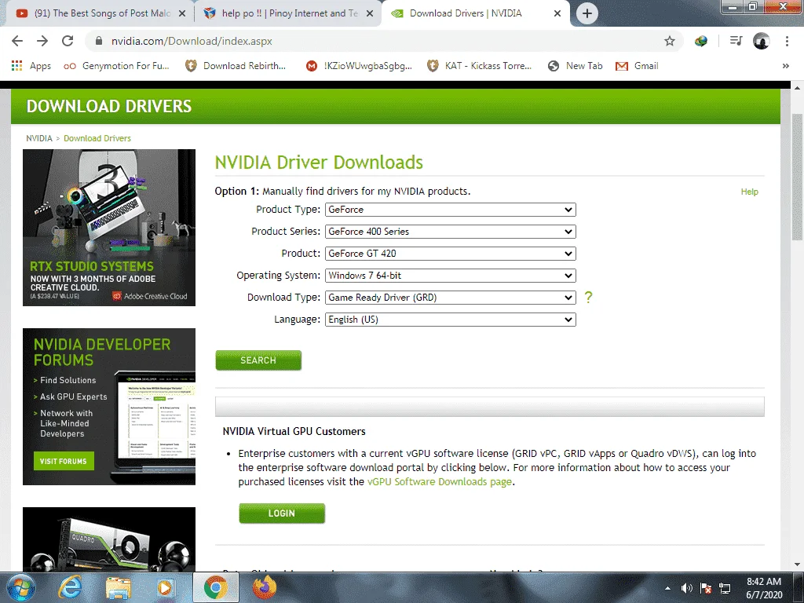Open the NVIDIA Developer Forums banner
The height and width of the screenshot is (603, 804).
[109, 407]
